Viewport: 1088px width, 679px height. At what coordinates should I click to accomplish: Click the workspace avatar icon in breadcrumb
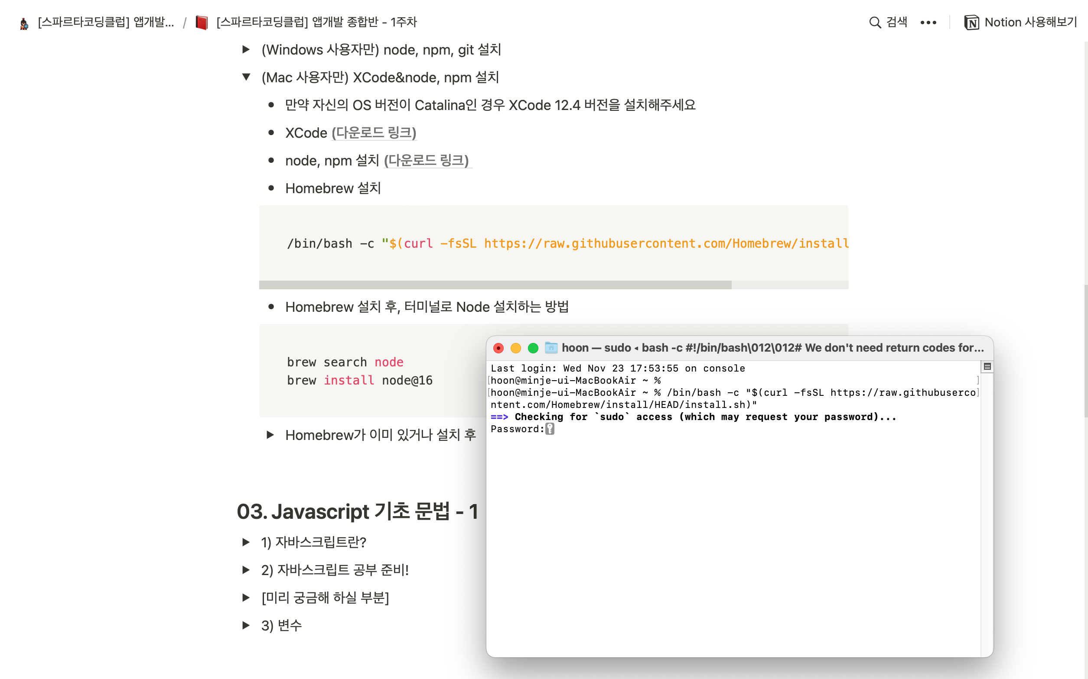click(24, 23)
